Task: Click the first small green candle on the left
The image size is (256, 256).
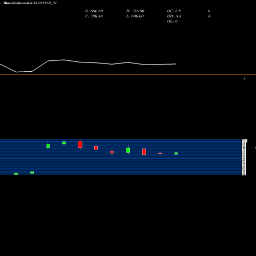Action: coord(16,174)
